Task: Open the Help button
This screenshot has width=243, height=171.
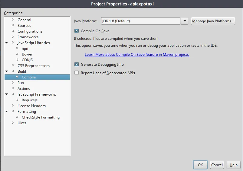Action: (x=234, y=165)
